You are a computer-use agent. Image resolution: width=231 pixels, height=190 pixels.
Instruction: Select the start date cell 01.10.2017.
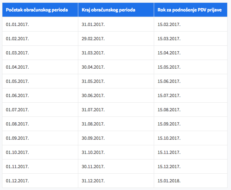(x=40, y=152)
